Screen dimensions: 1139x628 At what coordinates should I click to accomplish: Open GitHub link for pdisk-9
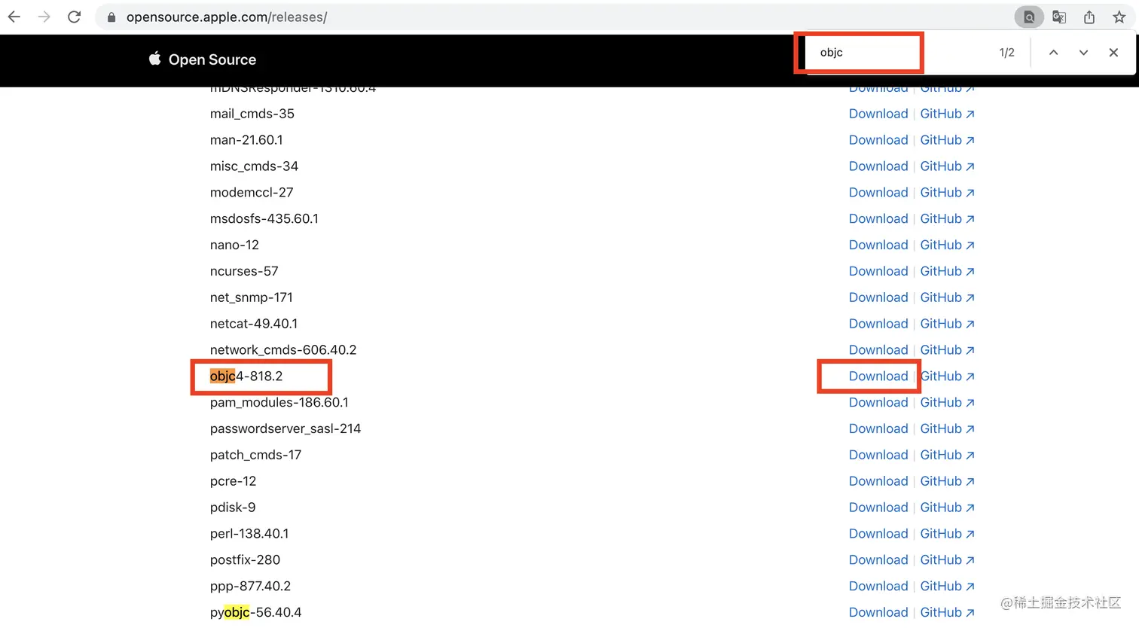click(947, 508)
